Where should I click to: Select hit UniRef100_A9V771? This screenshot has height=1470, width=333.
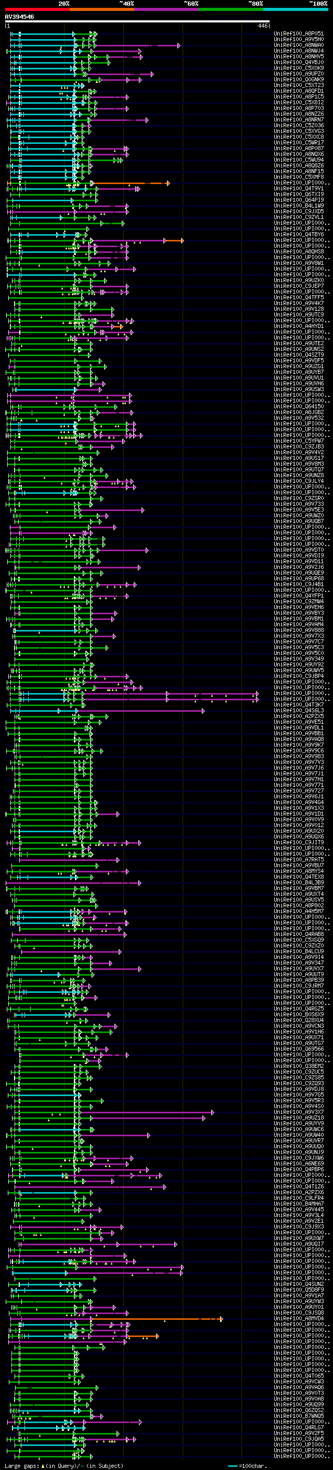(299, 785)
